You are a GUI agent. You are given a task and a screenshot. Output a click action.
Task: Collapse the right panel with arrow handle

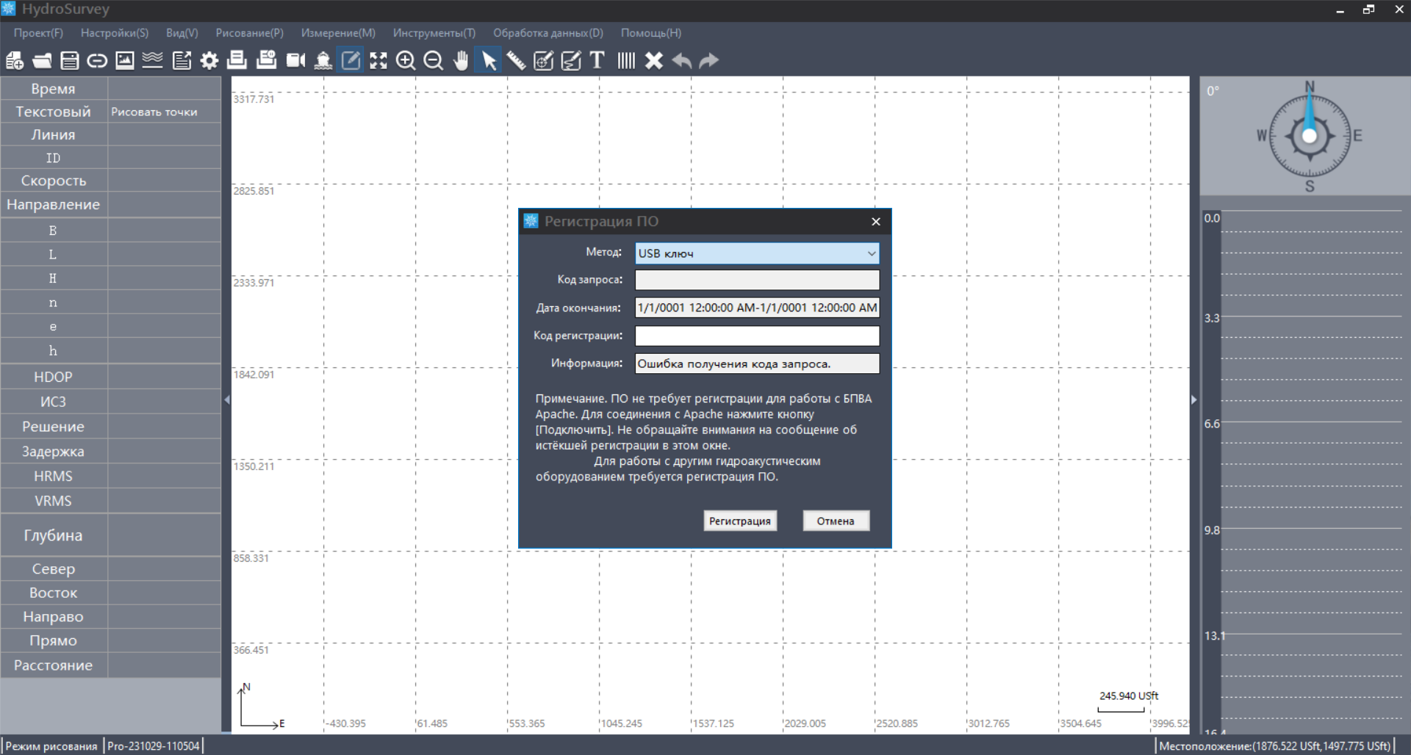pos(1194,400)
